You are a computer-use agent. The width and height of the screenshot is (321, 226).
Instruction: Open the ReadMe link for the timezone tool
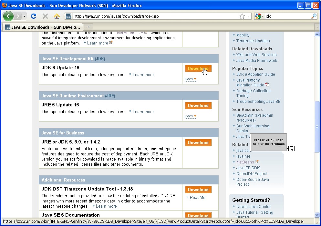(x=197, y=197)
